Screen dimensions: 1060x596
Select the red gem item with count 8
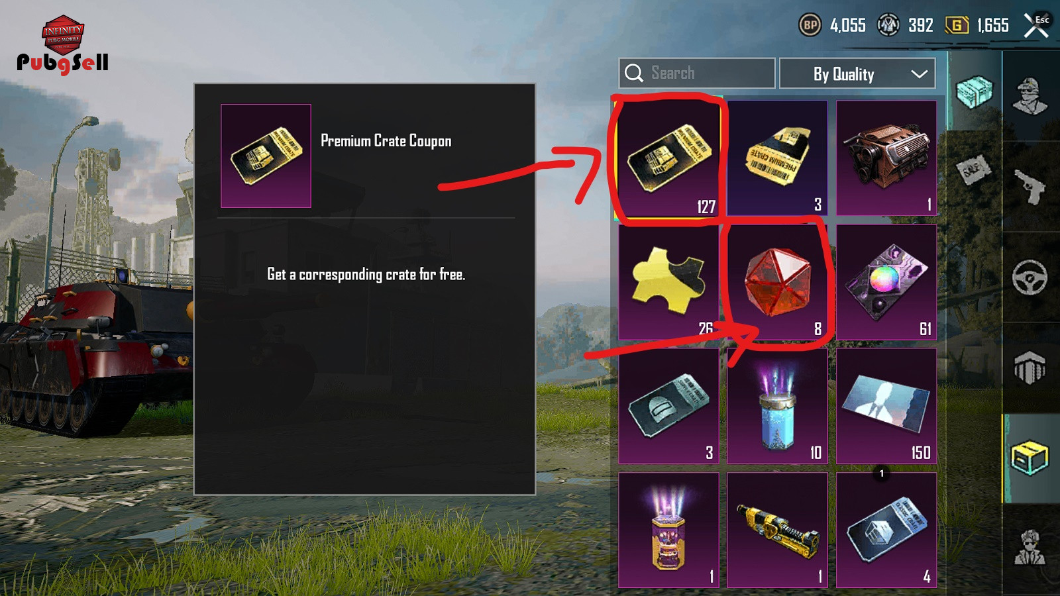pyautogui.click(x=777, y=282)
